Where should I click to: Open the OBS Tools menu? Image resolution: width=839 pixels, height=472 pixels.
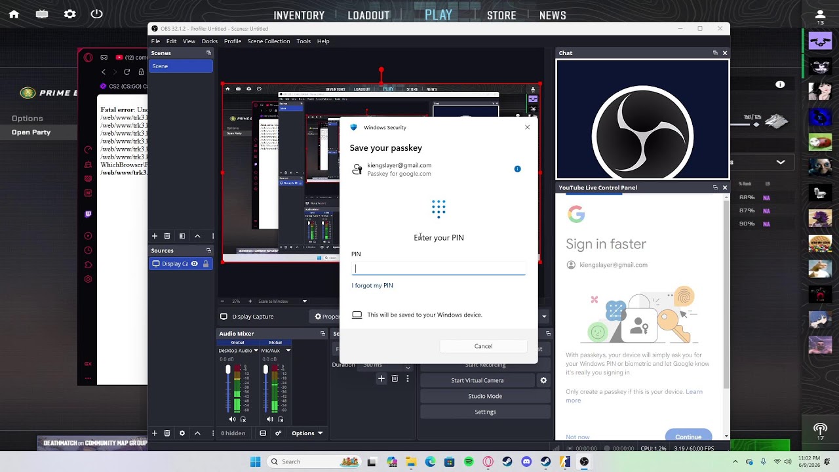pos(303,41)
